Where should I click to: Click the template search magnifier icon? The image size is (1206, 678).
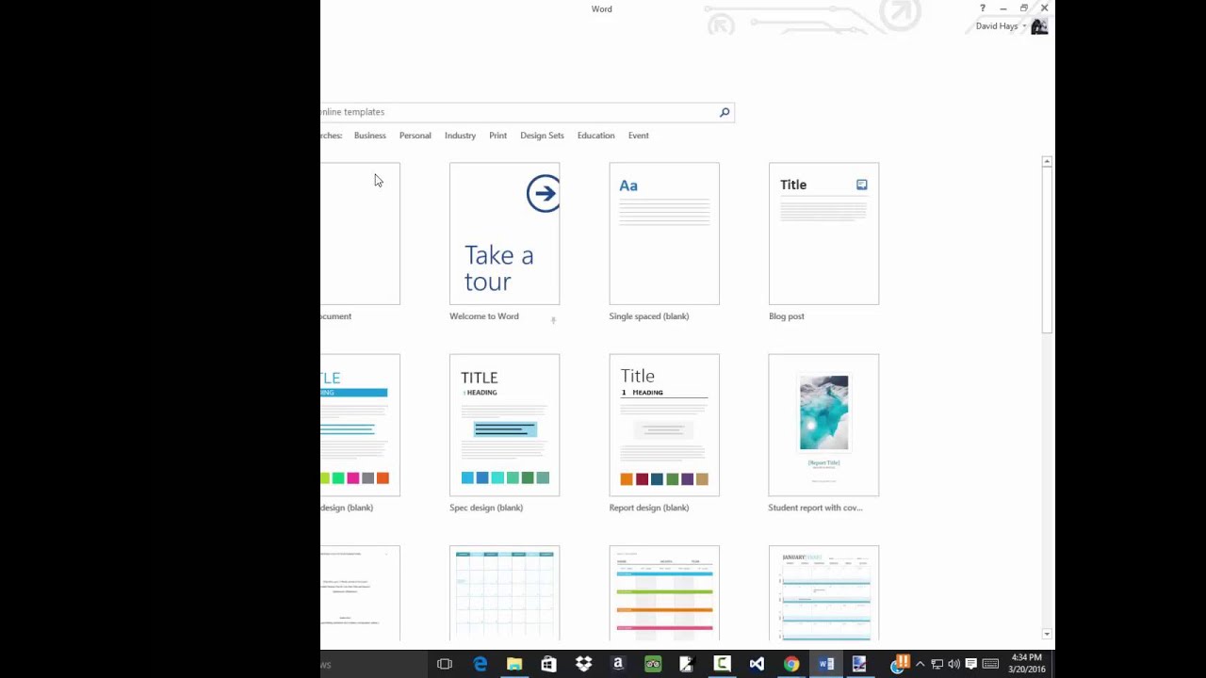(x=725, y=113)
